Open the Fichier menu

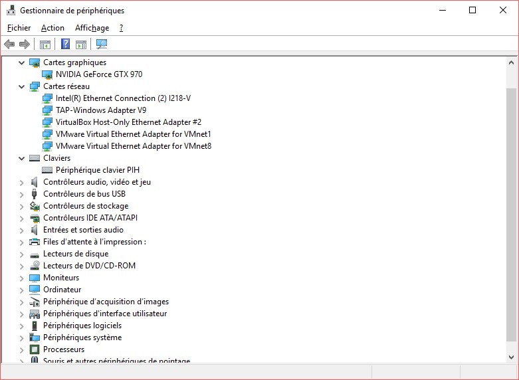click(19, 28)
